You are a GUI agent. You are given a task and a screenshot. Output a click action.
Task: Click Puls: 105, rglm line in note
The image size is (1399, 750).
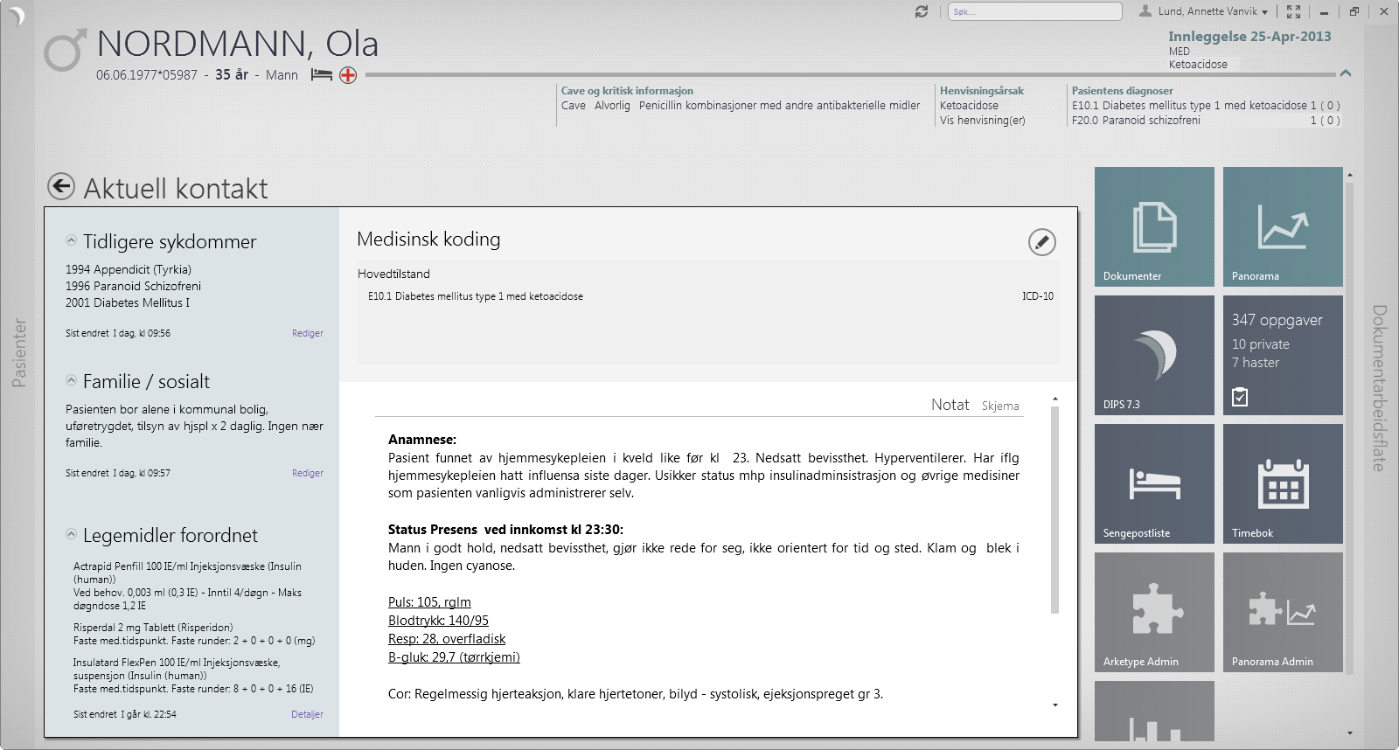point(429,602)
